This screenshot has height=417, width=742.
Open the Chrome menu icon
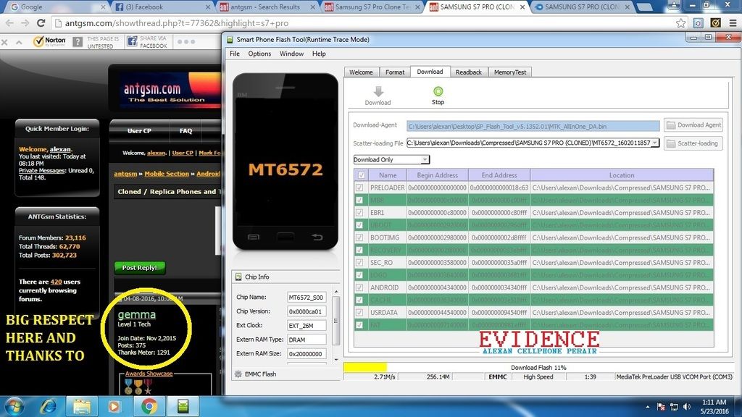733,22
